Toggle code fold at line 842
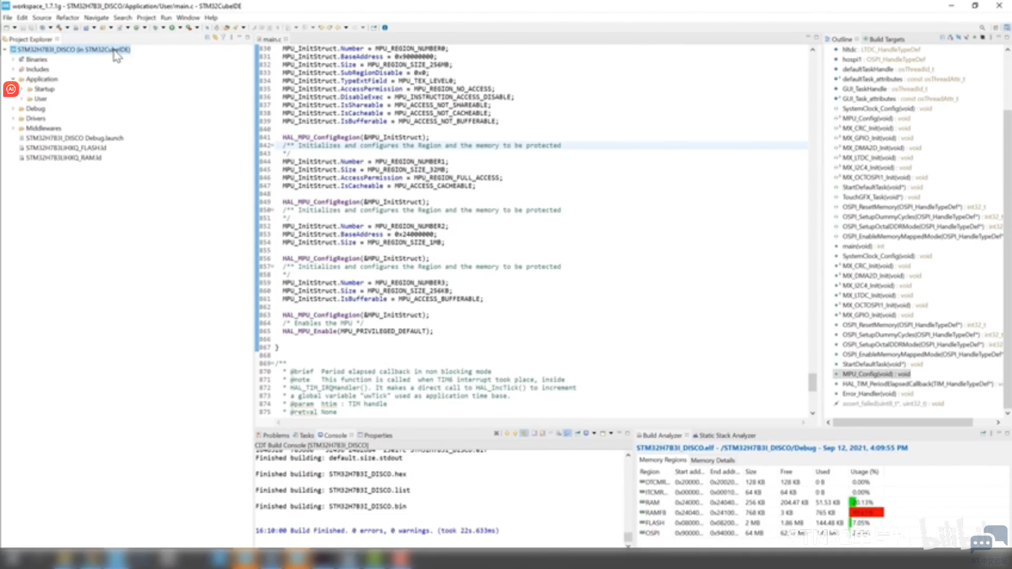The image size is (1012, 569). [273, 145]
